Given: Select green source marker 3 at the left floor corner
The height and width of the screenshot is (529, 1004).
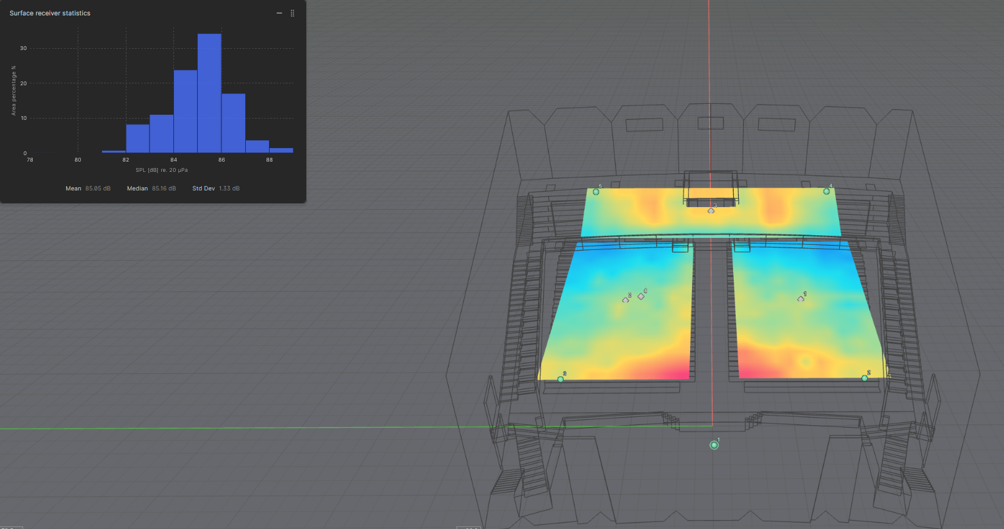Looking at the screenshot, I should (x=560, y=380).
